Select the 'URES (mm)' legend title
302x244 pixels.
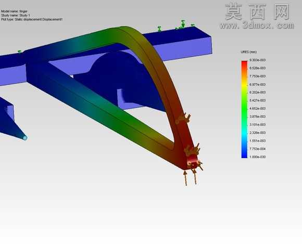pyautogui.click(x=249, y=52)
